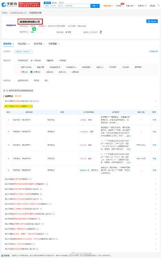
Task: Open the 百宝箱 dropdown menu
Action: 119,6
